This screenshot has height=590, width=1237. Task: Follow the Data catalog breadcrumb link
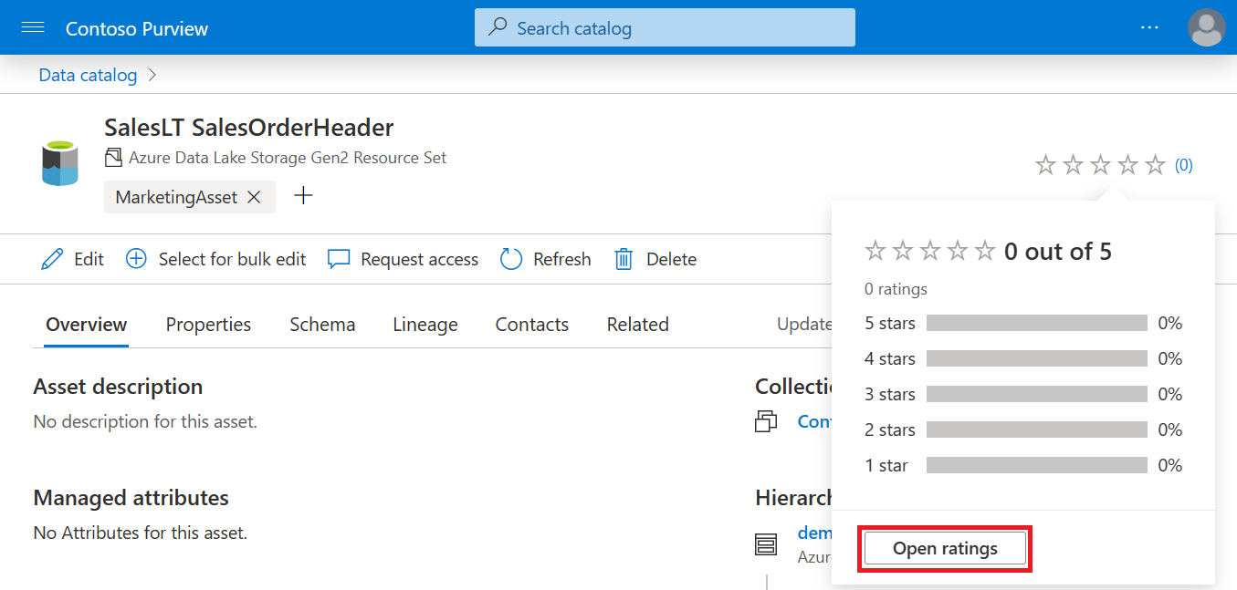[x=88, y=75]
